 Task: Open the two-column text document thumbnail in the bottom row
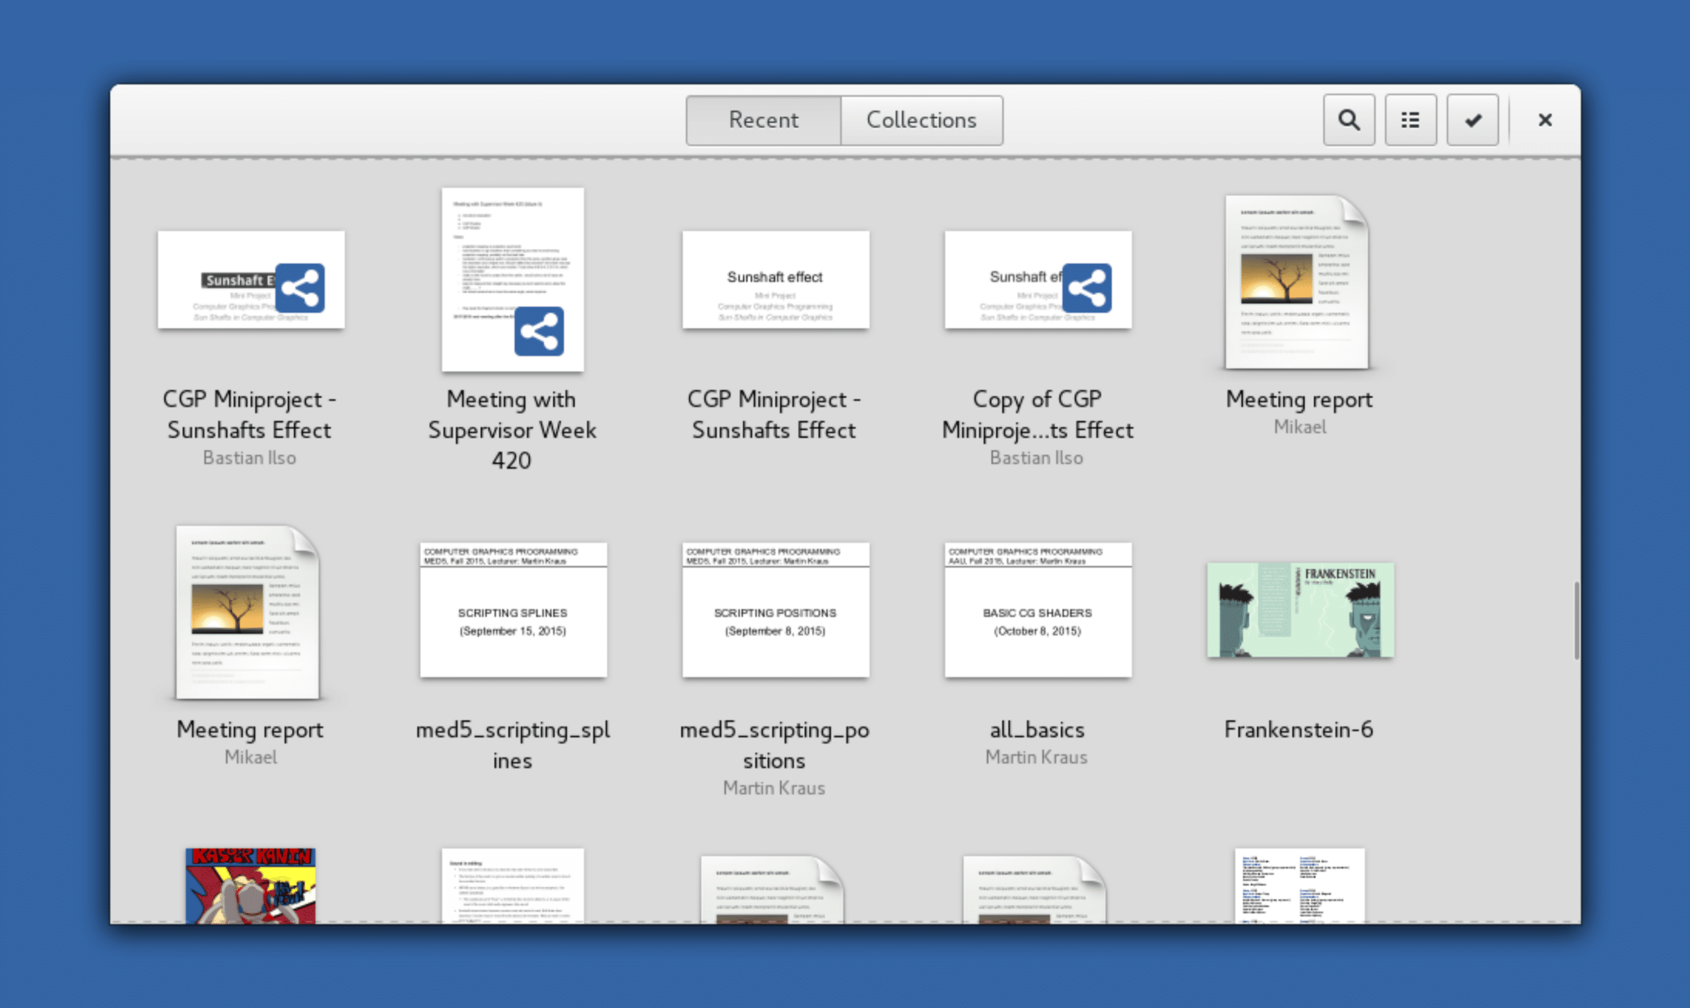point(1299,886)
